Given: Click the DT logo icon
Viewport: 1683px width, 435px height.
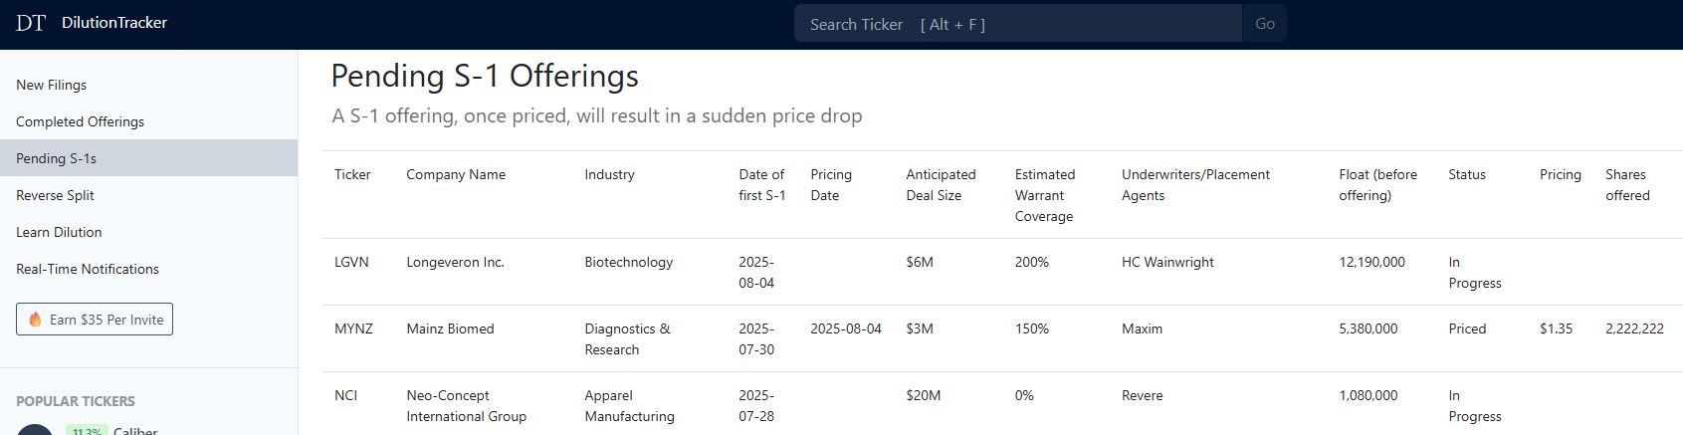Looking at the screenshot, I should click(x=31, y=23).
